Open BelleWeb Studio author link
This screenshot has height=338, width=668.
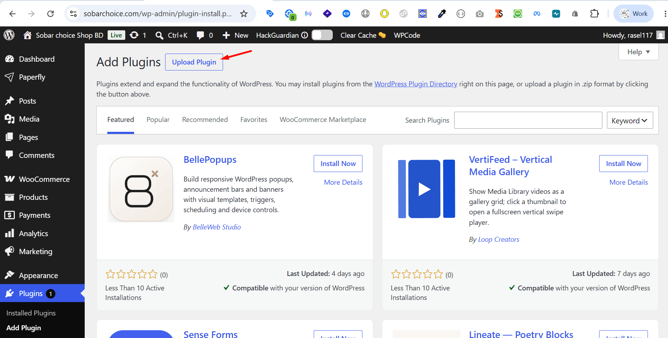coord(217,227)
